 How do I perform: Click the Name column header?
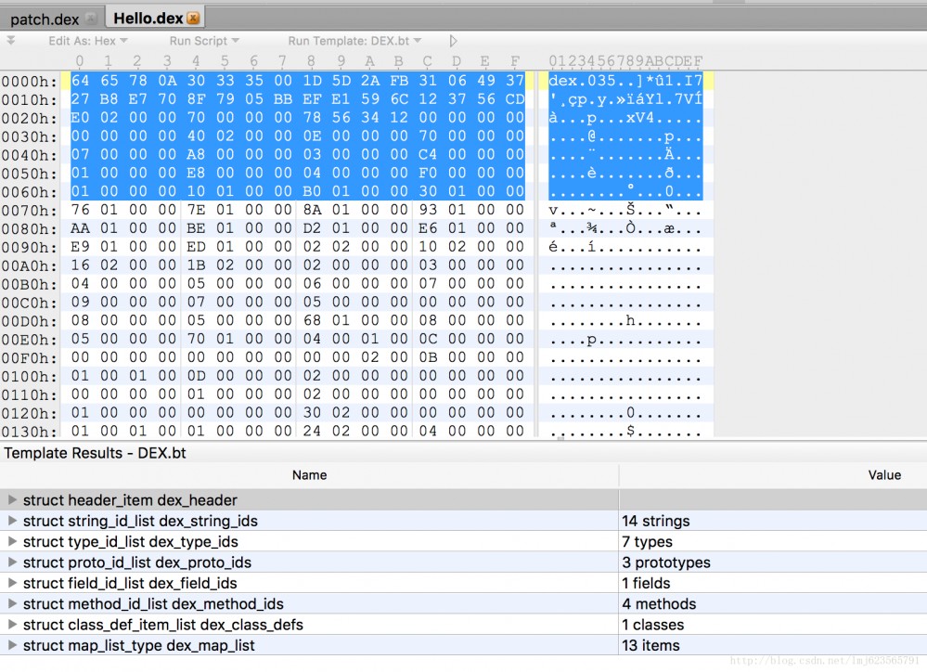pos(309,475)
